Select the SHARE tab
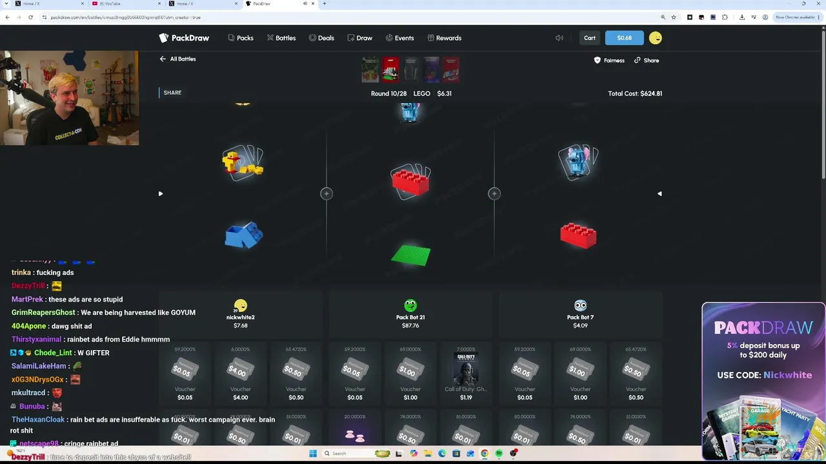Screen dimensions: 826x464 [172, 93]
